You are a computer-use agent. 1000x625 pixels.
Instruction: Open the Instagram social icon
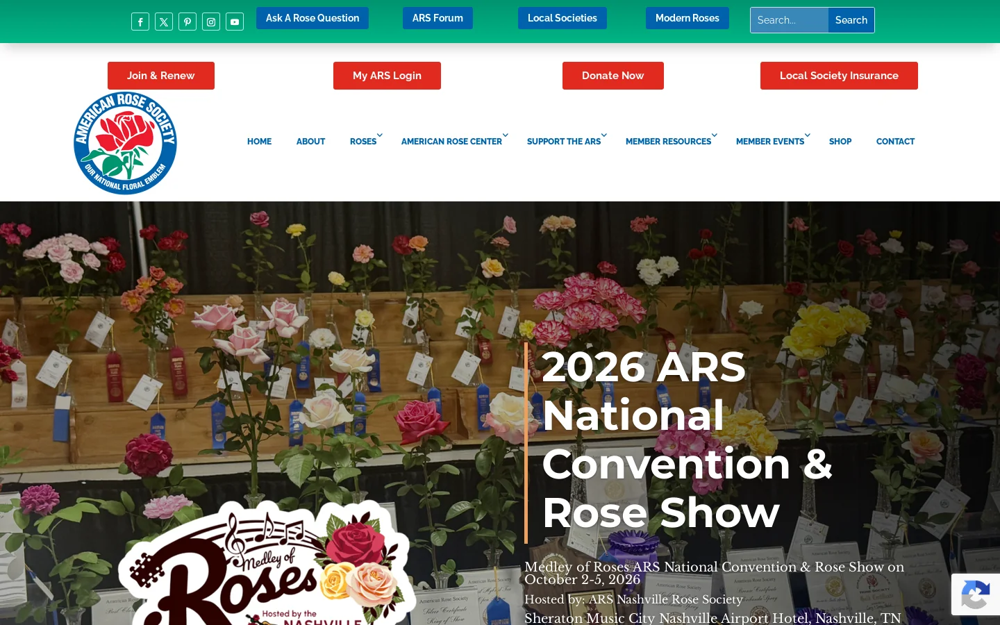211,22
